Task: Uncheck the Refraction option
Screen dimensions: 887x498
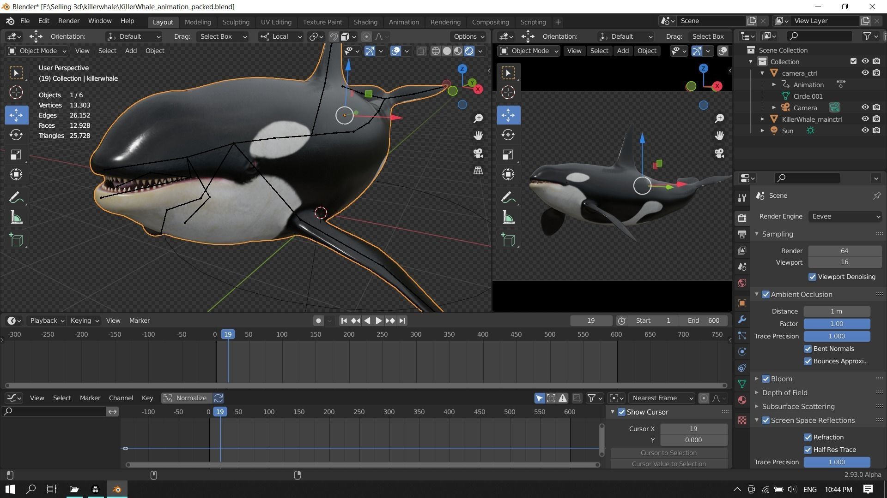Action: [x=808, y=438]
